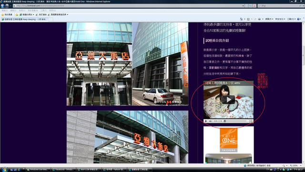
Task: Click the liontravel URL address field
Action: pos(127,6)
